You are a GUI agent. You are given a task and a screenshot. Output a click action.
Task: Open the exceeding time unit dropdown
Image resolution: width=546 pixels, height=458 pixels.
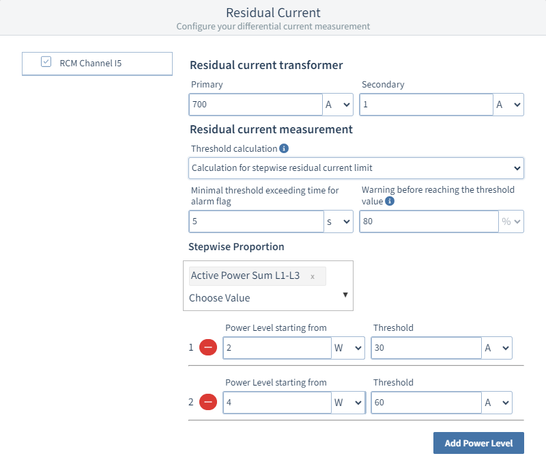[x=338, y=221]
